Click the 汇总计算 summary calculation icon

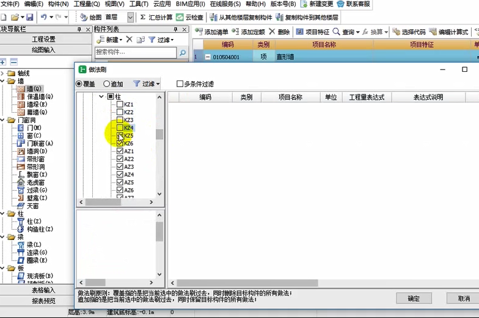pos(142,17)
